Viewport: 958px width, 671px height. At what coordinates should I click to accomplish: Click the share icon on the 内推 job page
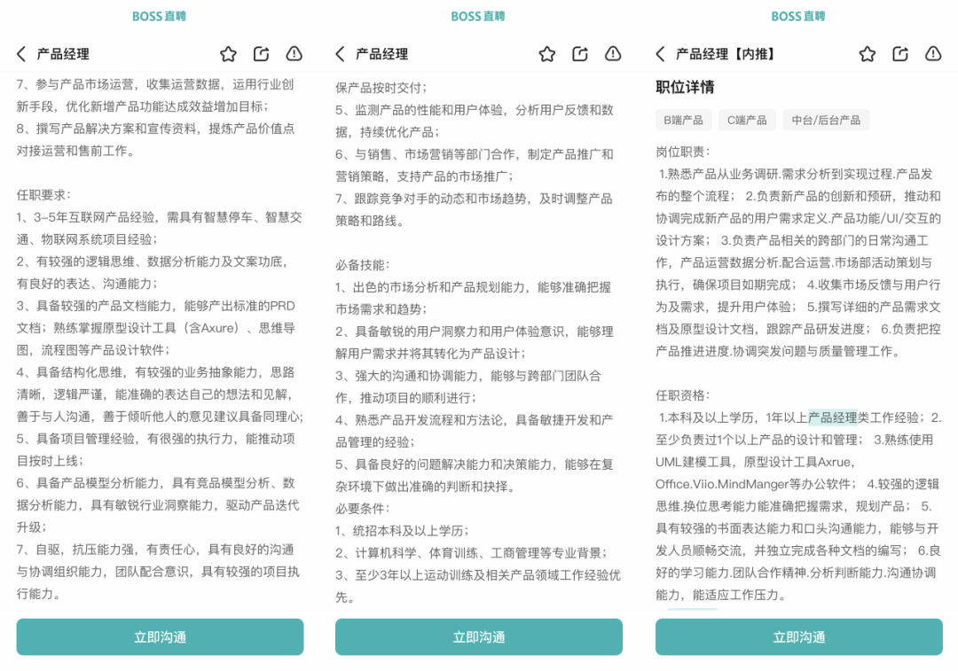(x=899, y=53)
